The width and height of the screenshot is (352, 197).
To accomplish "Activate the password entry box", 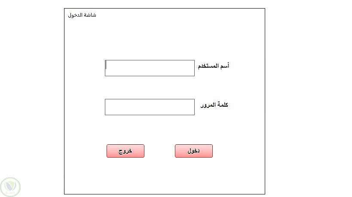I will coord(150,107).
